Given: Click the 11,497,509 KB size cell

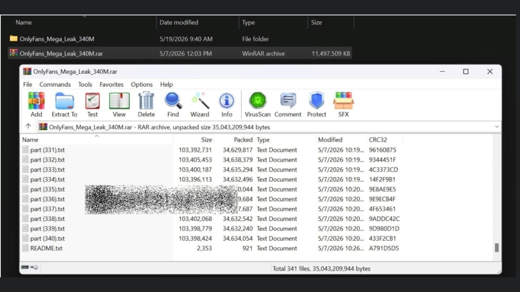Looking at the screenshot, I should [x=331, y=54].
